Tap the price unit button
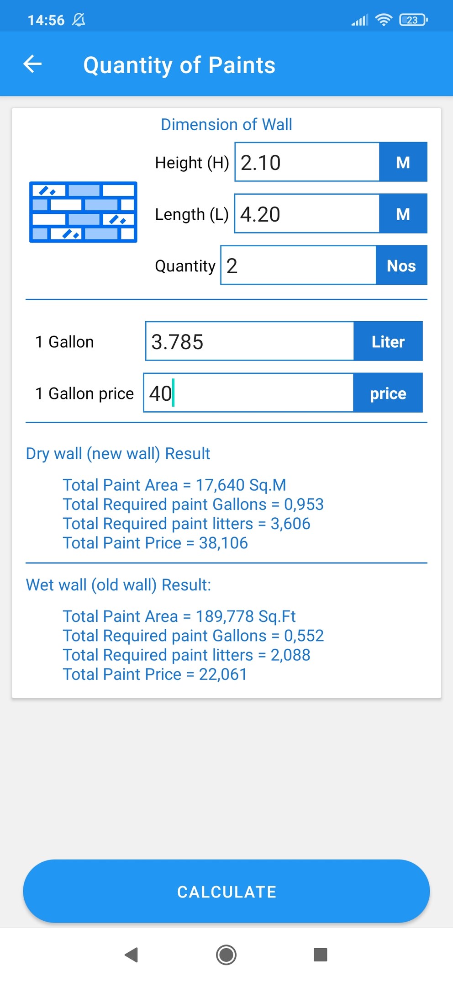This screenshot has width=453, height=982. [388, 393]
